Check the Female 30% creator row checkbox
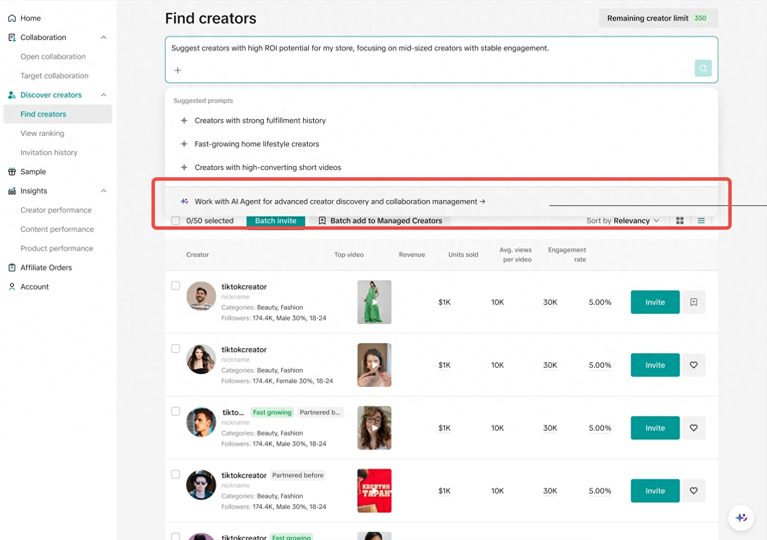This screenshot has width=767, height=540. pyautogui.click(x=176, y=349)
